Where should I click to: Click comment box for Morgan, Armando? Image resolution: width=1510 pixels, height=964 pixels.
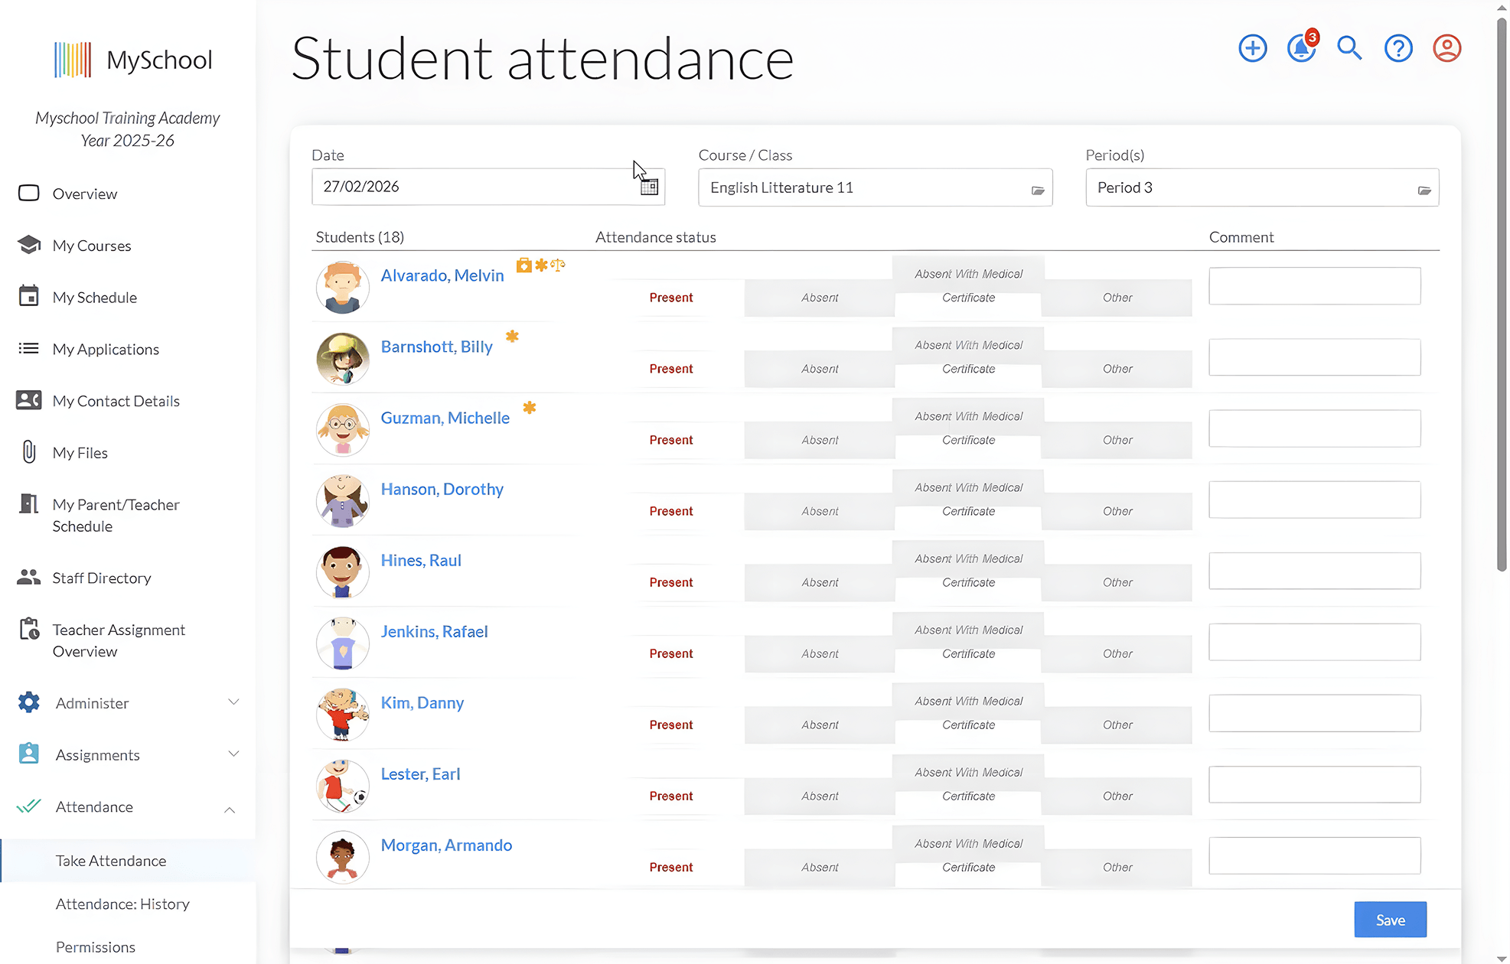1314,855
